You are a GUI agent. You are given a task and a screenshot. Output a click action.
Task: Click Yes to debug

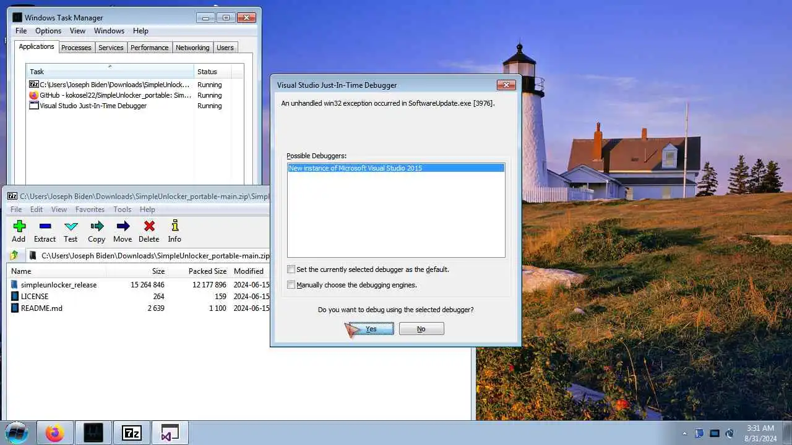point(371,329)
